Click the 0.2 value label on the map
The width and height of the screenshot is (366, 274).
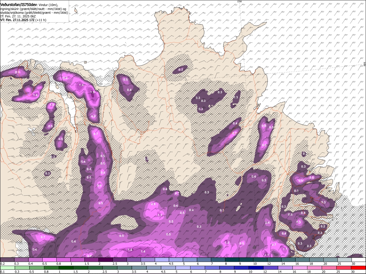(323, 226)
